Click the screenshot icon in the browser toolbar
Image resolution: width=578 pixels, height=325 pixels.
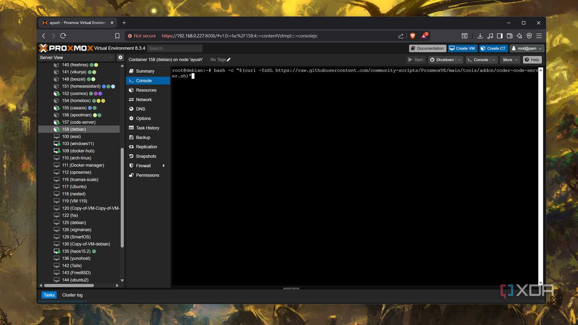point(465,36)
